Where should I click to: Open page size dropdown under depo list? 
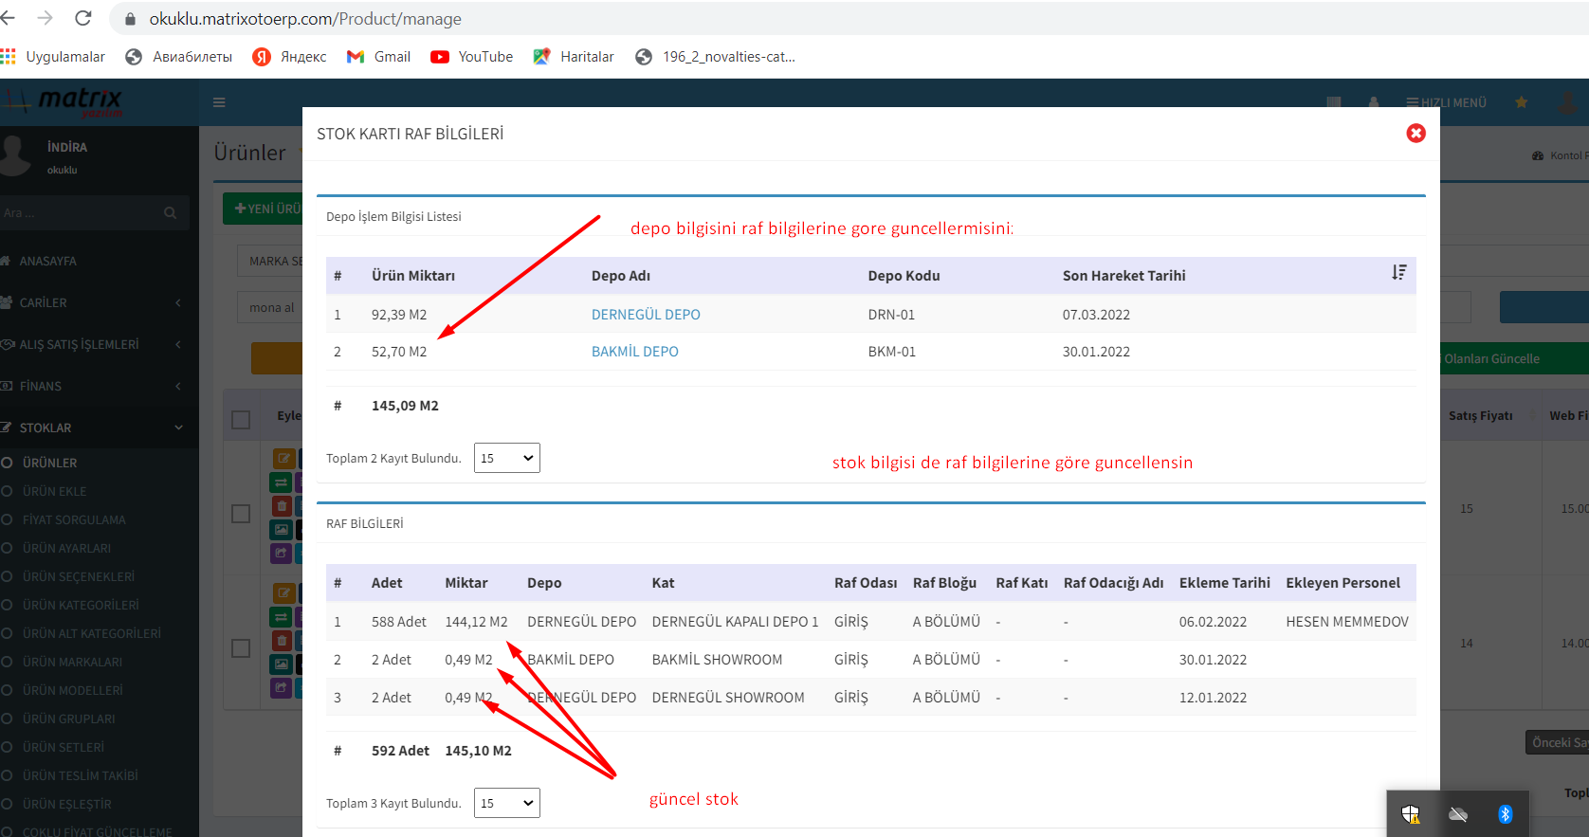506,458
